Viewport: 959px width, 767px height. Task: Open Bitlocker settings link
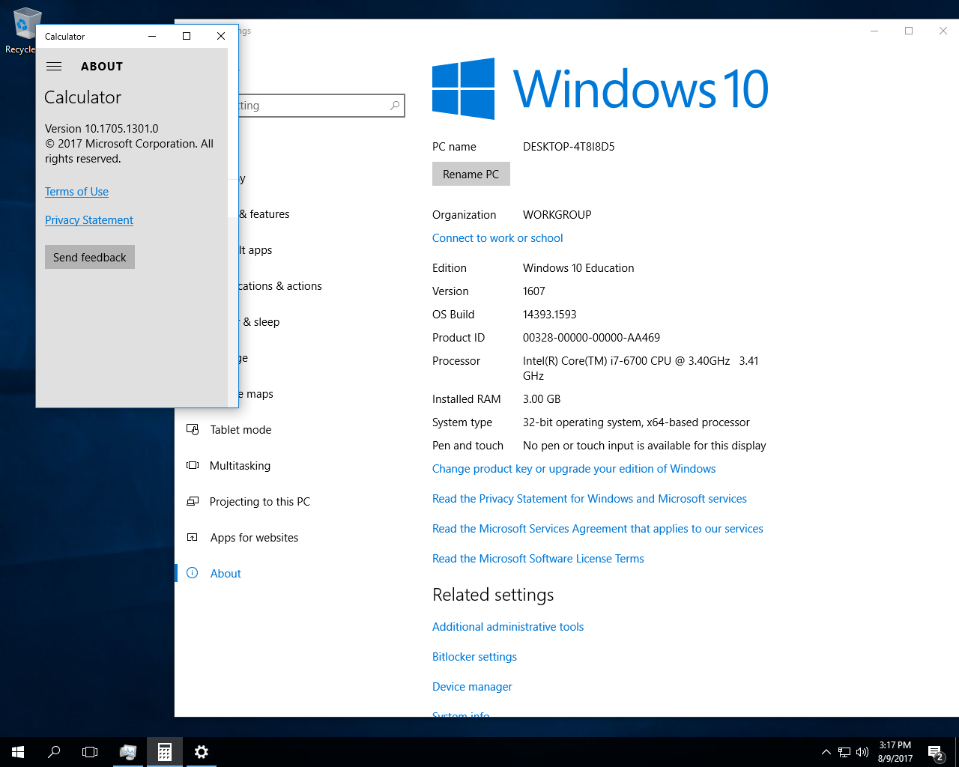474,657
